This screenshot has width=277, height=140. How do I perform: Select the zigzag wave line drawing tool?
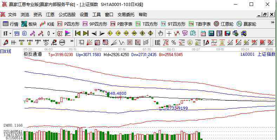tap(122, 42)
